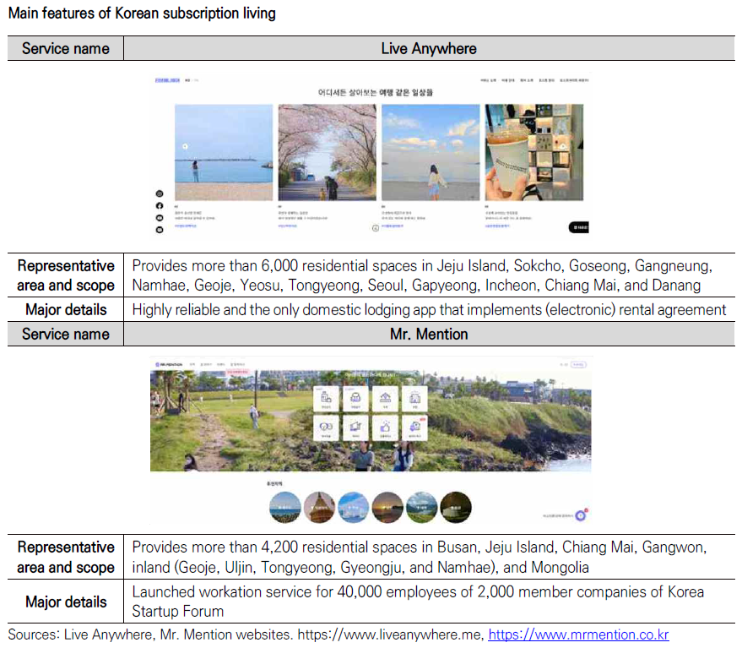Click text 'Provides more than 4,200 residential spaces'
Screen dimensions: 742x648
pos(274,547)
